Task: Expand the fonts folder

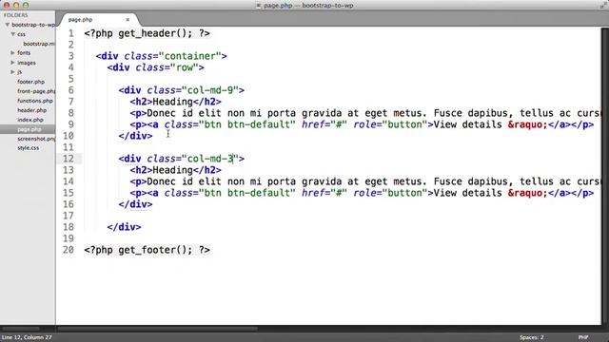Action: click(12, 52)
